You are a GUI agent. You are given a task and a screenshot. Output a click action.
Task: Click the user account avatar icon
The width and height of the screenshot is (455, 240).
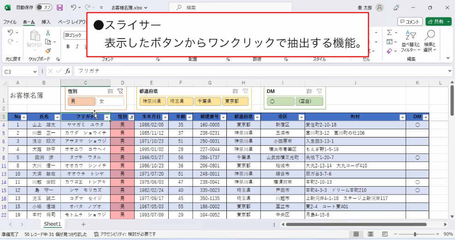click(x=379, y=8)
